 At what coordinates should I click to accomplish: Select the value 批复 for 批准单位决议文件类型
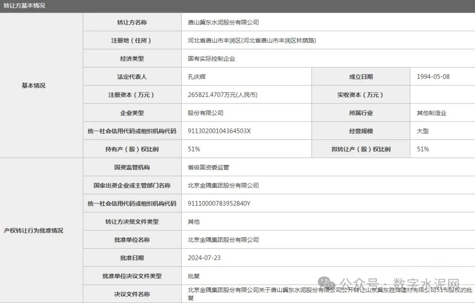[194, 276]
